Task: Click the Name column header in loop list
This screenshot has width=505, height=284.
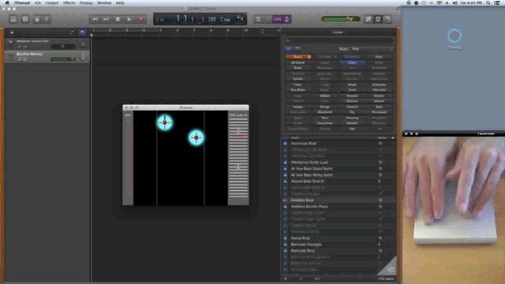Action: (295, 138)
